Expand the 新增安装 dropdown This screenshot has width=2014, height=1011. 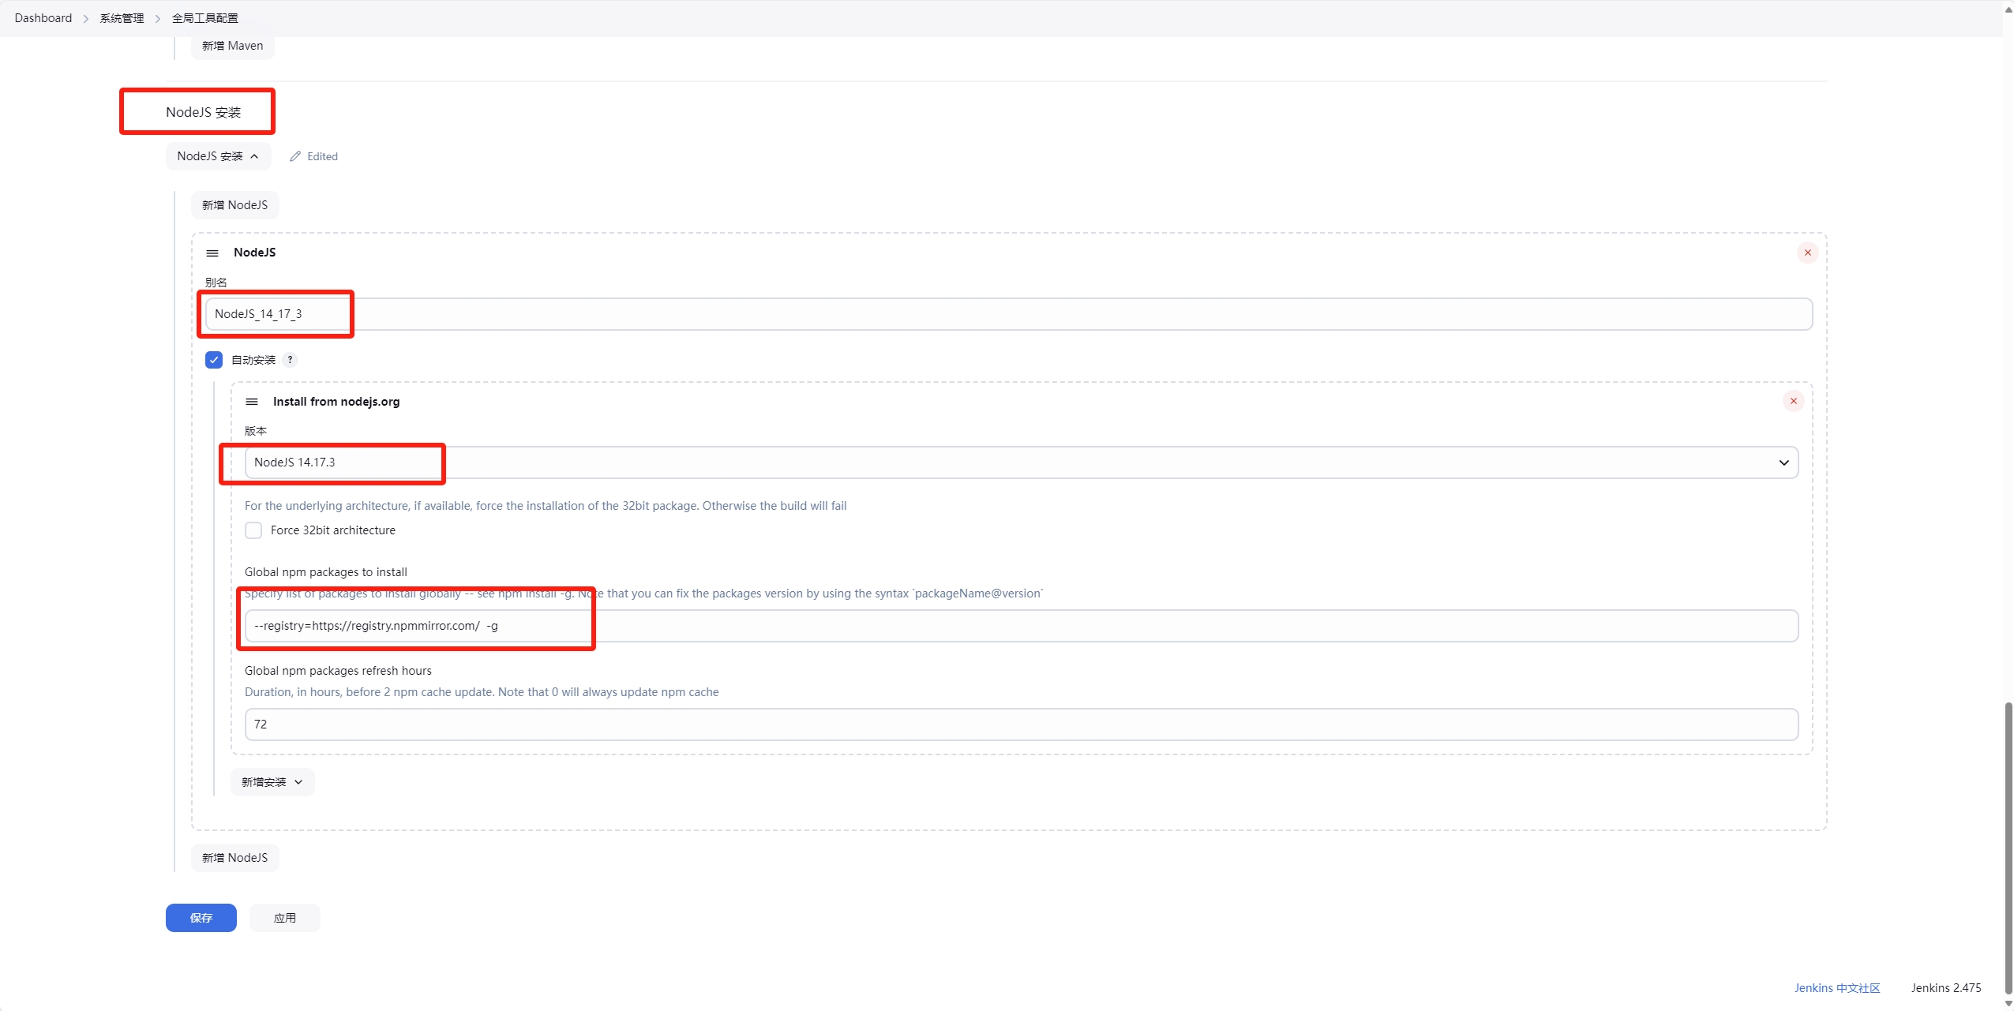[x=272, y=782]
